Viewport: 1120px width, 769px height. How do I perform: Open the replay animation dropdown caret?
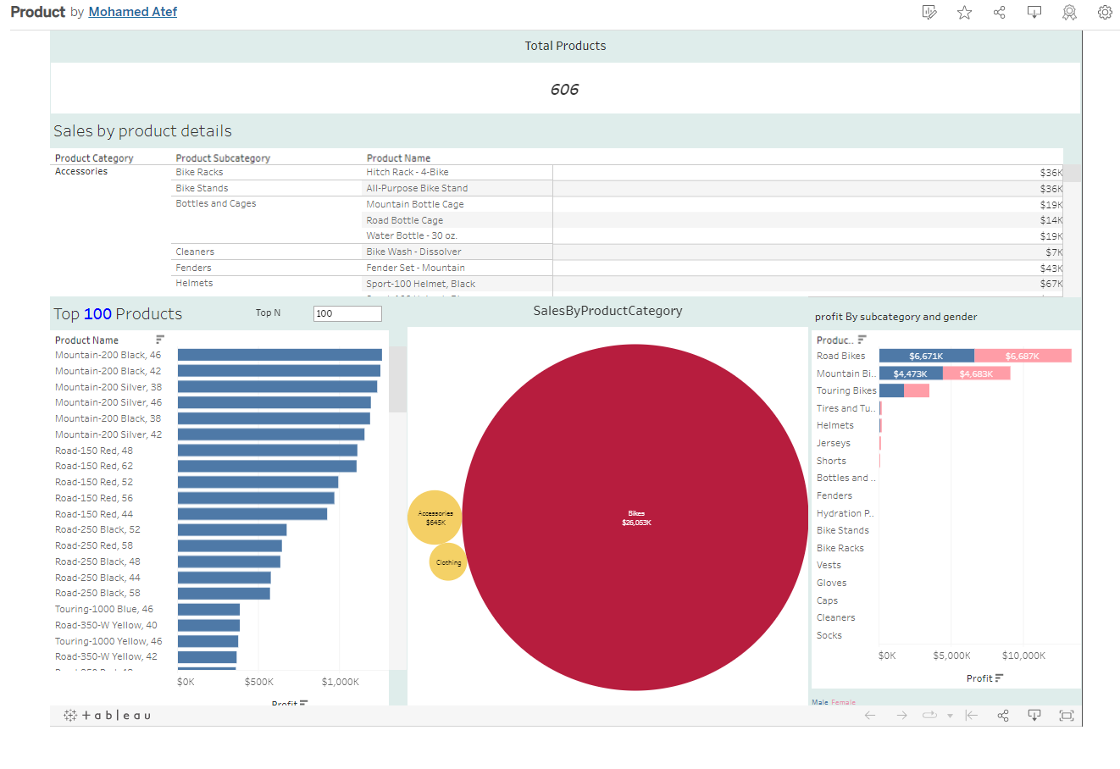click(x=950, y=715)
